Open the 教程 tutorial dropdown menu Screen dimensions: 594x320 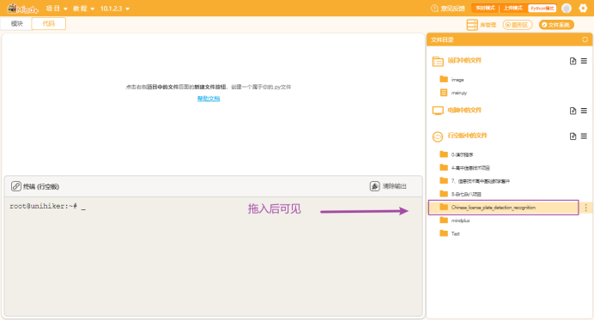click(83, 9)
